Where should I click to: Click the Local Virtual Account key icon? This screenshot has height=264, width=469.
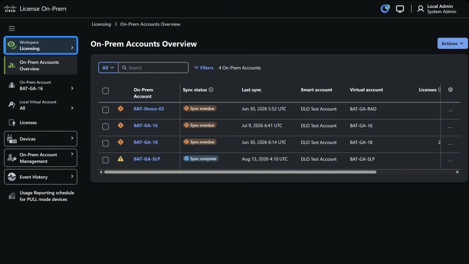pos(12,105)
